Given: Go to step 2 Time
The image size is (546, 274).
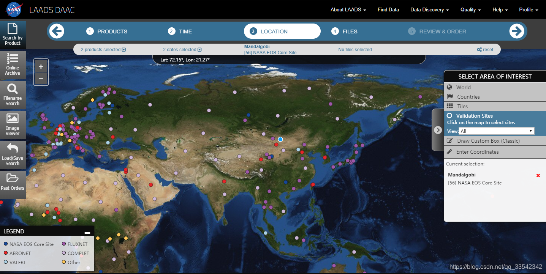Looking at the screenshot, I should click(x=180, y=31).
